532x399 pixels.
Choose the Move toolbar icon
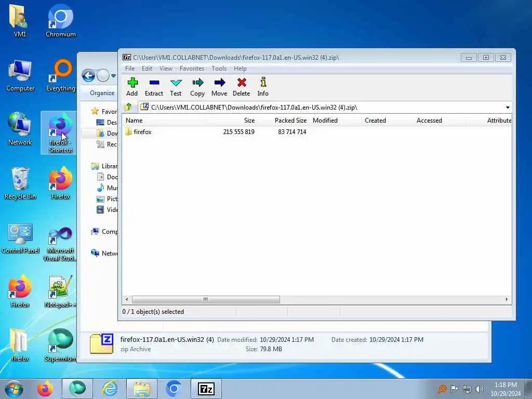coord(219,87)
